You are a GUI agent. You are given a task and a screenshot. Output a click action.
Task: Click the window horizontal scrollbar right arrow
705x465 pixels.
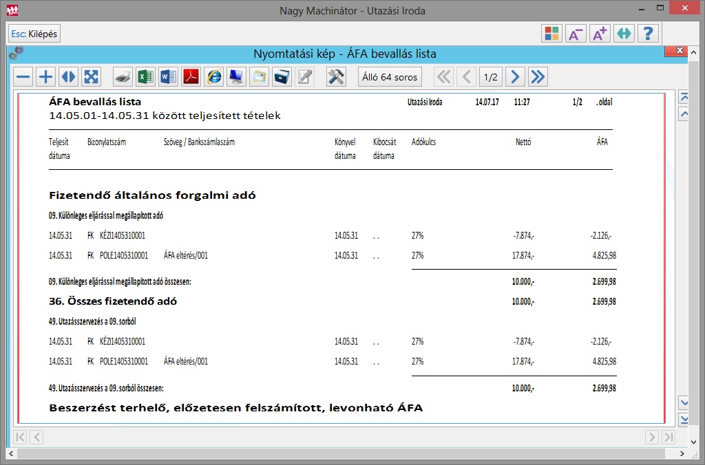(x=682, y=454)
